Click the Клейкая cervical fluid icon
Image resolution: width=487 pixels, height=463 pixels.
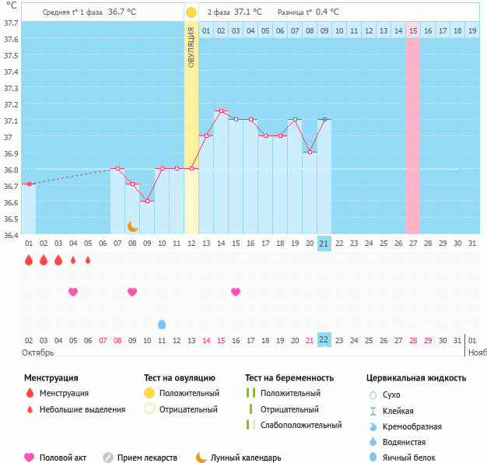373,411
